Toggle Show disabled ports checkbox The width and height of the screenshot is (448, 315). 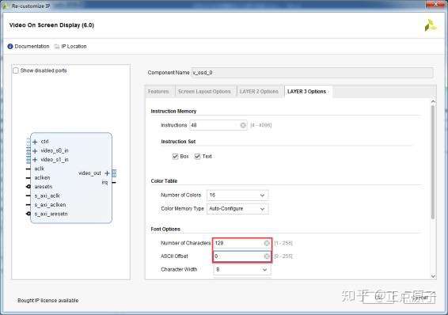[16, 70]
